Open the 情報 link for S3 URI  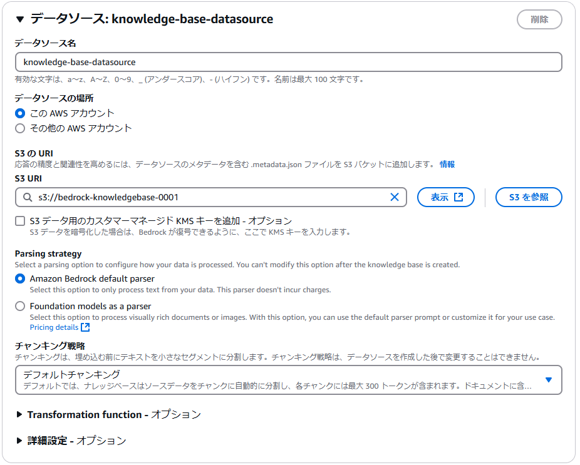pos(447,164)
